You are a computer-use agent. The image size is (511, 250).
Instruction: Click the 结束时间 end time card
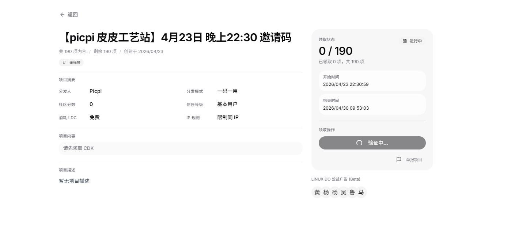coord(372,105)
